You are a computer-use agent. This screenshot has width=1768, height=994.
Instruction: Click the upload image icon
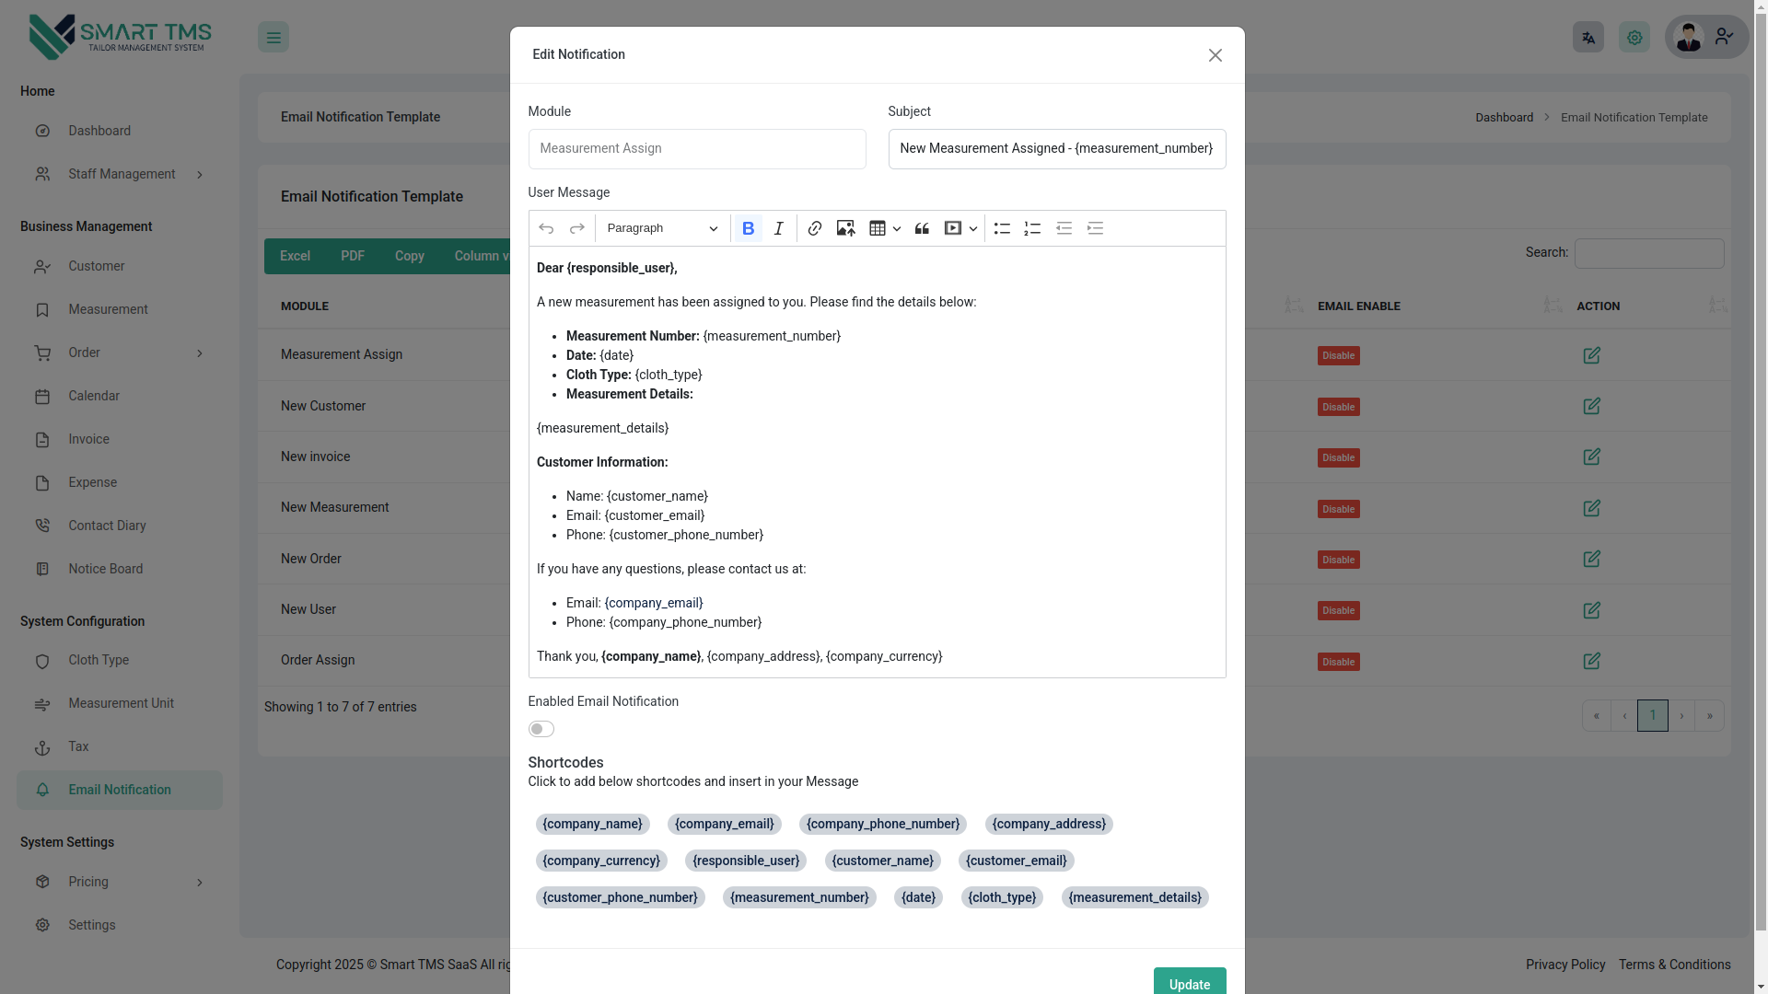coord(845,228)
